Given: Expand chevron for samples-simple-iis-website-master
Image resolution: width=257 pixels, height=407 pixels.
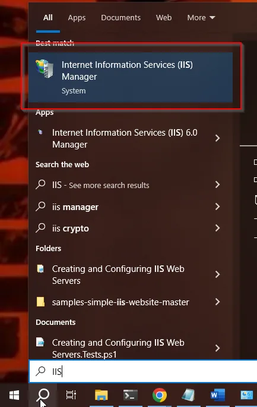Looking at the screenshot, I should tap(217, 302).
